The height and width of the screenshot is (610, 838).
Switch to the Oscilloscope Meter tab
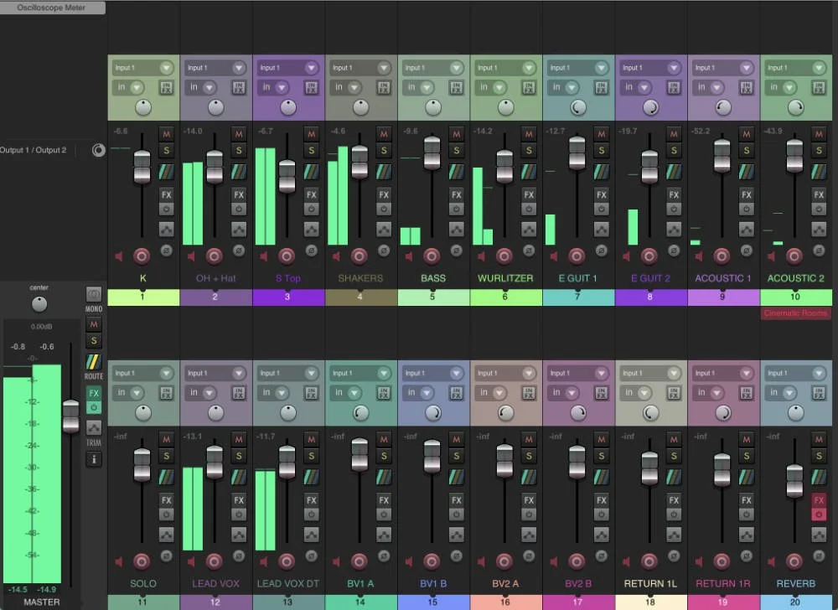click(x=52, y=8)
